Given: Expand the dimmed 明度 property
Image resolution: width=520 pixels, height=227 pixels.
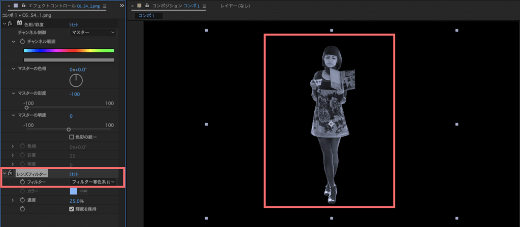Looking at the screenshot, I should click(13, 164).
